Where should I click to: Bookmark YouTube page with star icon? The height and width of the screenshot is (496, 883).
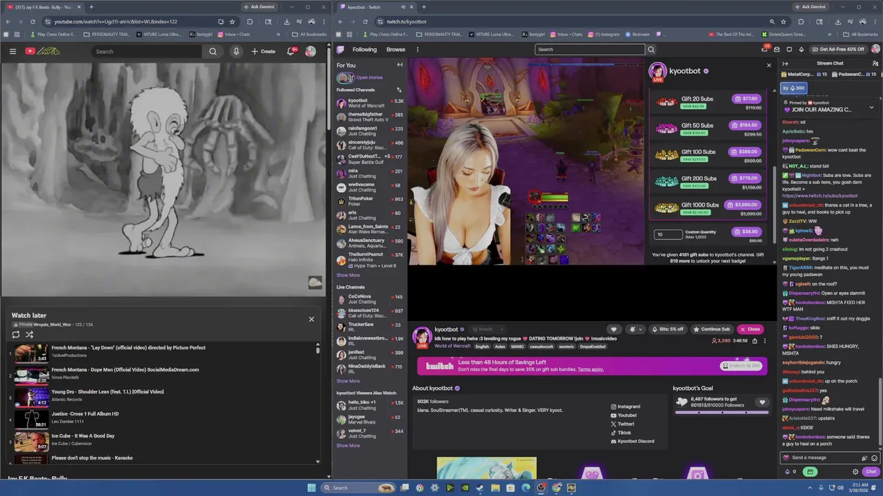click(232, 21)
